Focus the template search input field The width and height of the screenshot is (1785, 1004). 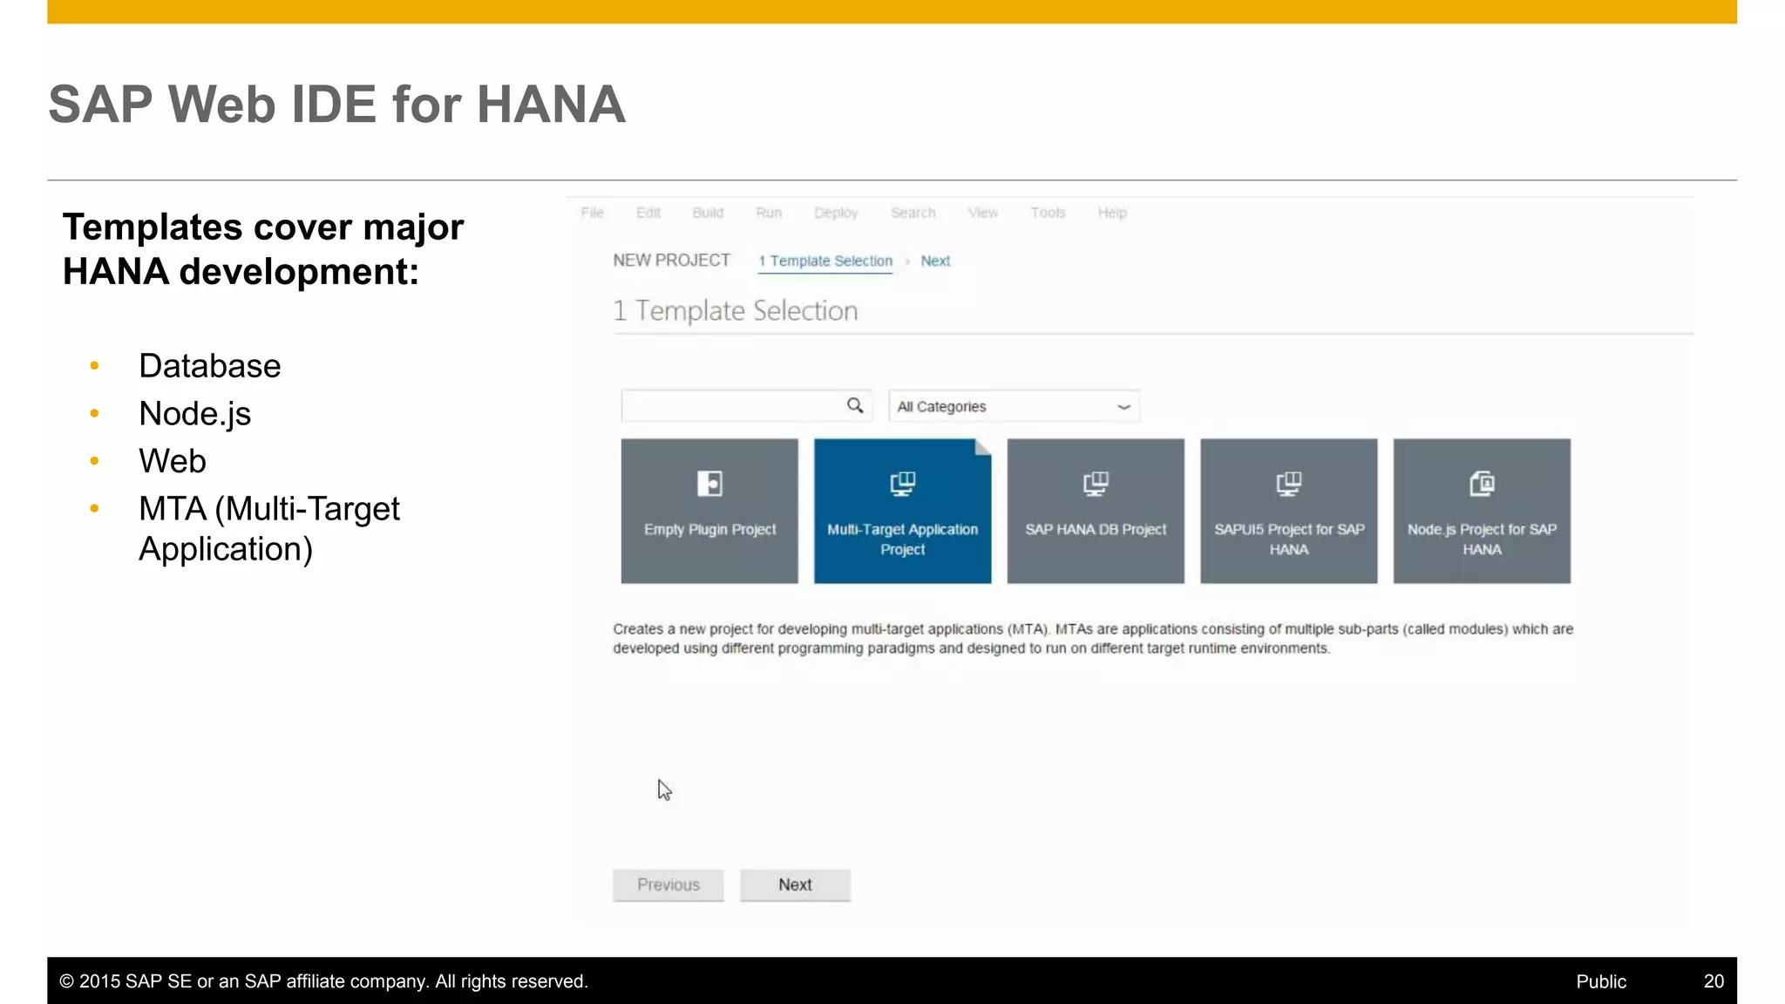coord(746,406)
